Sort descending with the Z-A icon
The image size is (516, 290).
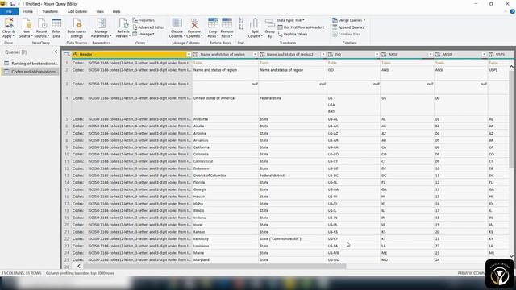pyautogui.click(x=241, y=27)
